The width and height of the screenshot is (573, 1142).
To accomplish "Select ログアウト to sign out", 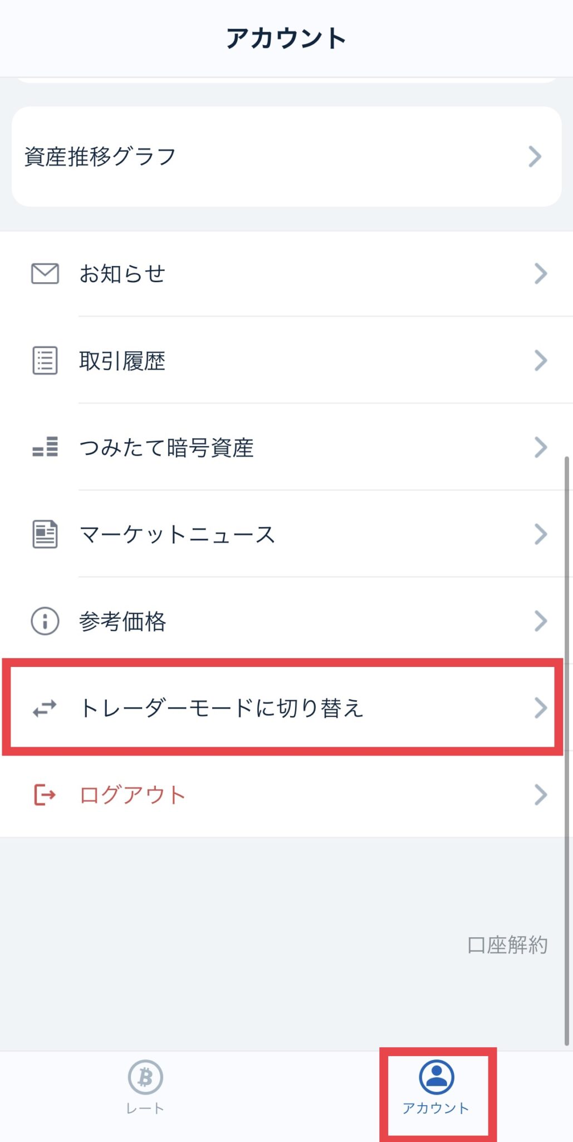I will click(132, 795).
